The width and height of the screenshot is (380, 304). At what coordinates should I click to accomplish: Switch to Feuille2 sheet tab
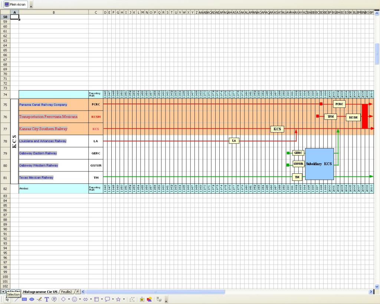tap(67, 292)
